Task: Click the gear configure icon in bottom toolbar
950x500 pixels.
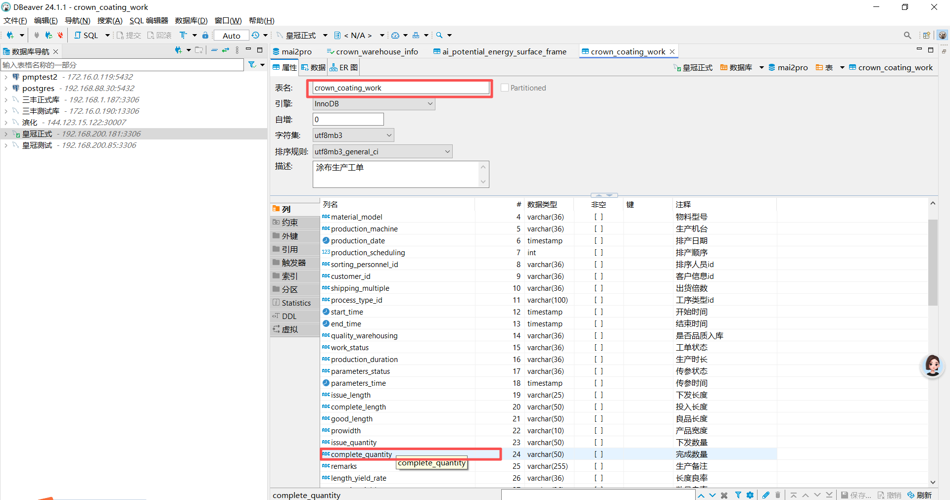Action: pos(750,495)
